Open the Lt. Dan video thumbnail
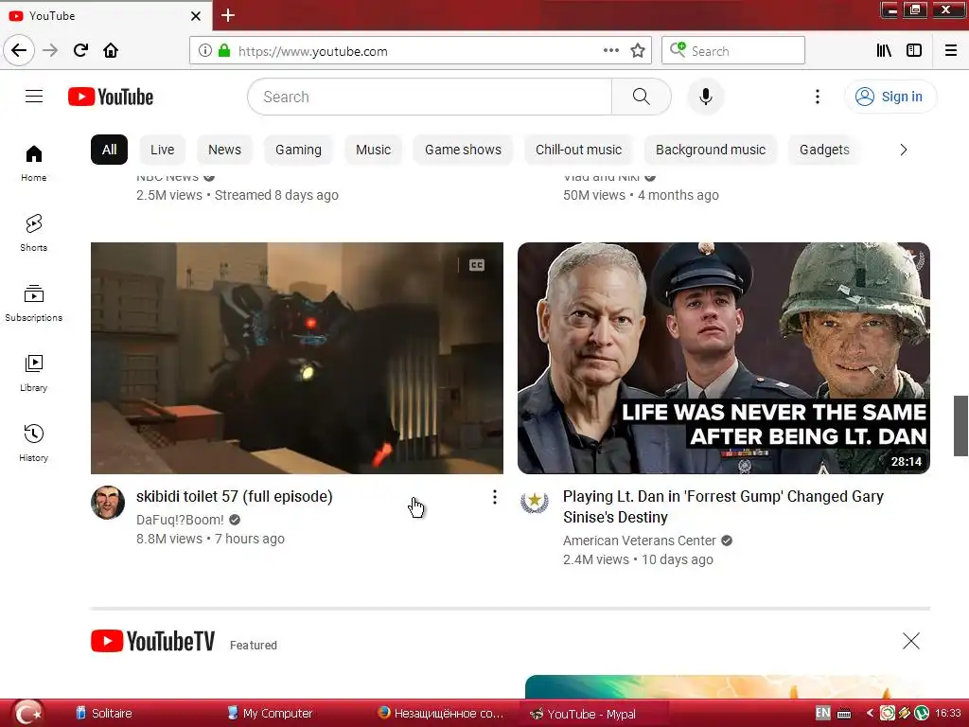 (x=724, y=358)
